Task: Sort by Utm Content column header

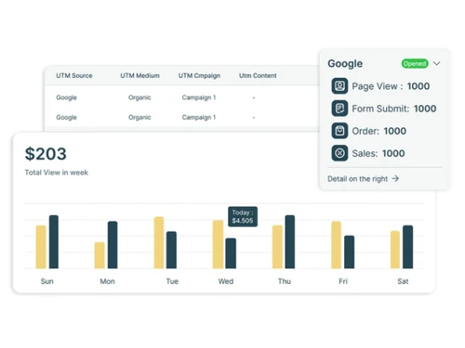Action: pyautogui.click(x=258, y=75)
